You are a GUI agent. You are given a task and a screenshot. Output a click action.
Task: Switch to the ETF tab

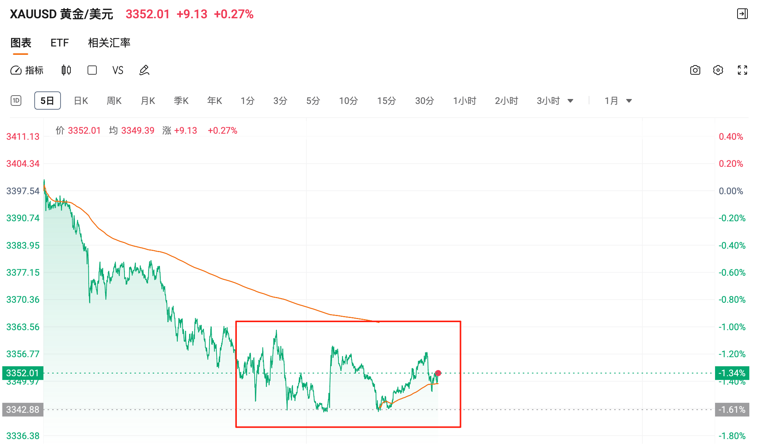59,43
